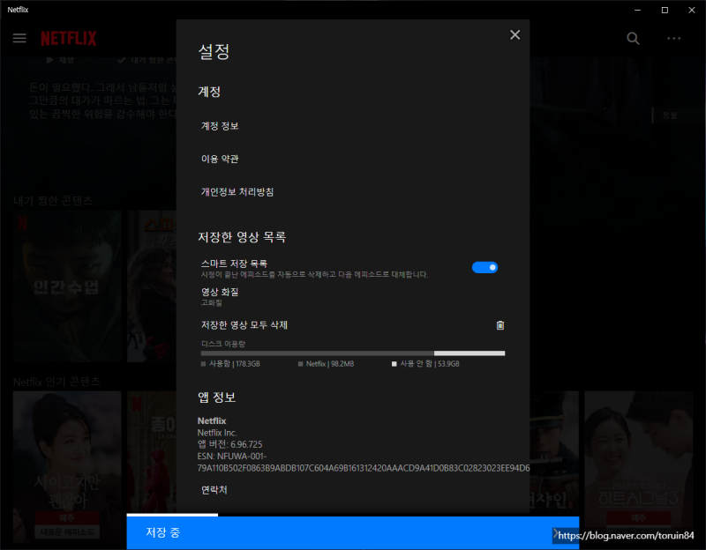The height and width of the screenshot is (550, 706).
Task: Open the 사이코지만 괜찮아 poster thumbnail
Action: (67, 465)
